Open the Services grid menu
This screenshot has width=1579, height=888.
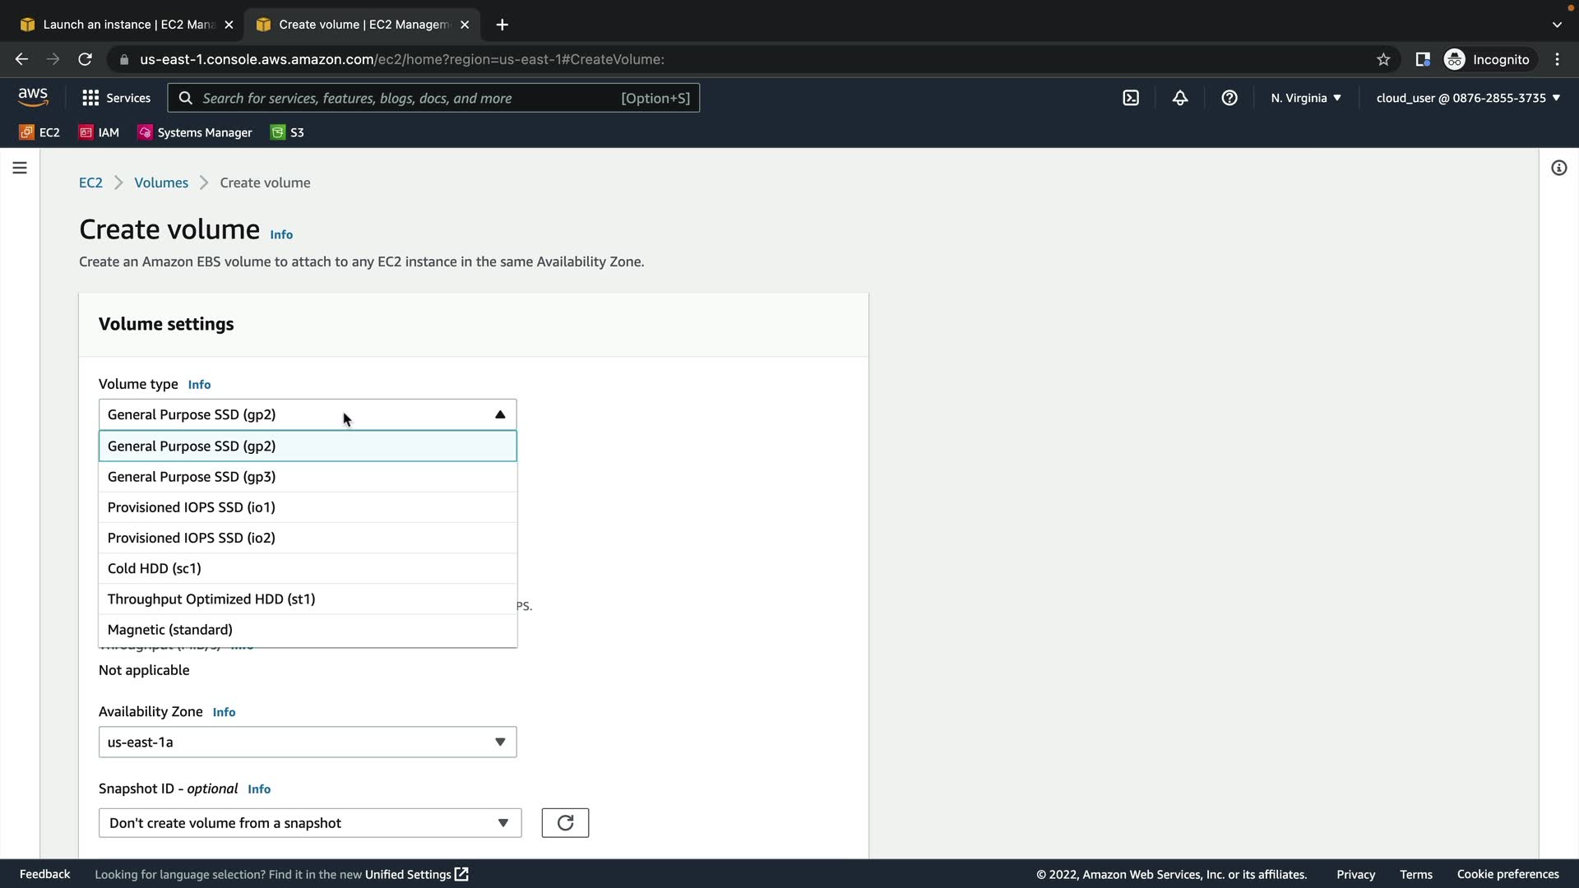[116, 98]
